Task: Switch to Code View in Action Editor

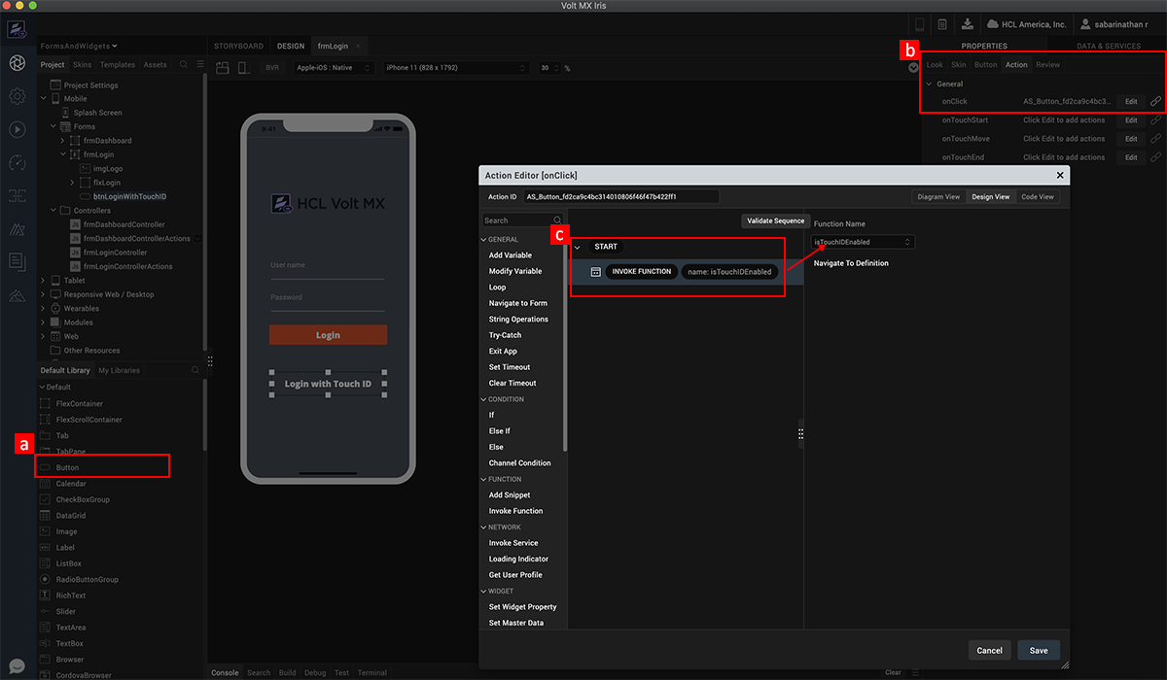Action: (1037, 196)
